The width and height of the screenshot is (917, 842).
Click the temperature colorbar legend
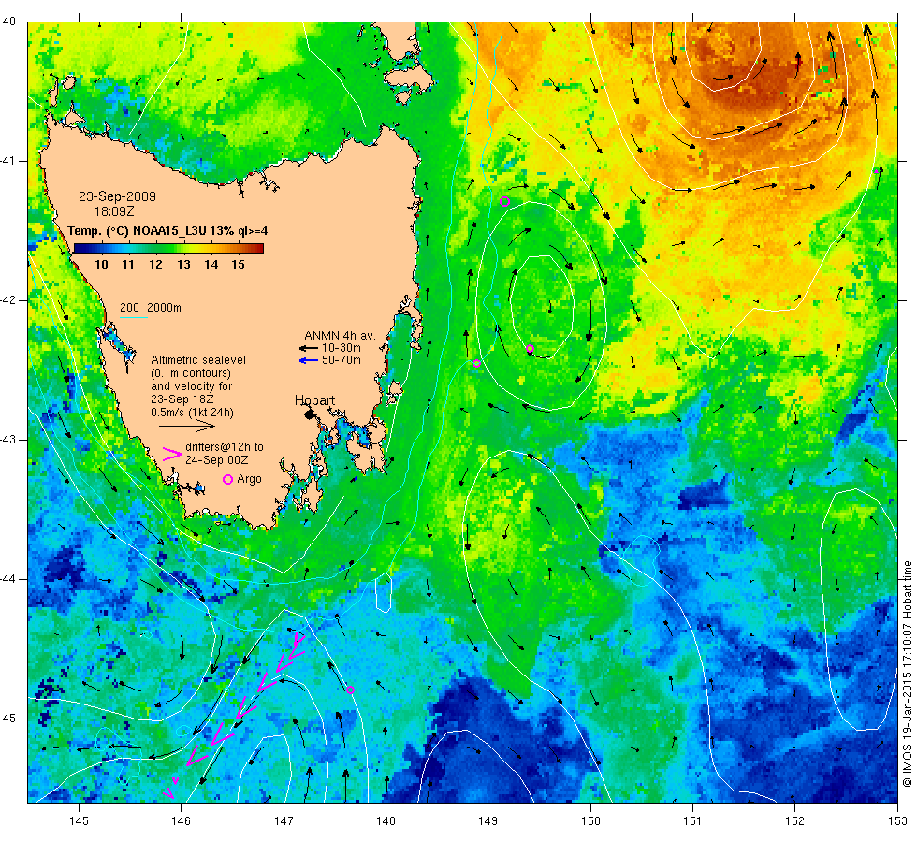(168, 249)
